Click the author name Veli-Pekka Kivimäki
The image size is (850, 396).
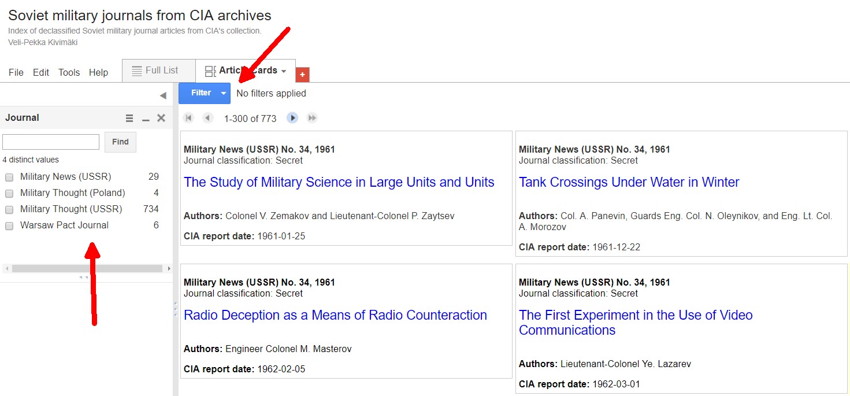[43, 42]
